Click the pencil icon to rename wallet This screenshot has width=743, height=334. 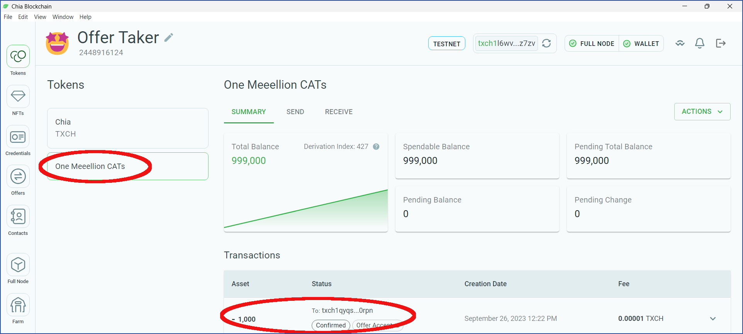(x=169, y=37)
